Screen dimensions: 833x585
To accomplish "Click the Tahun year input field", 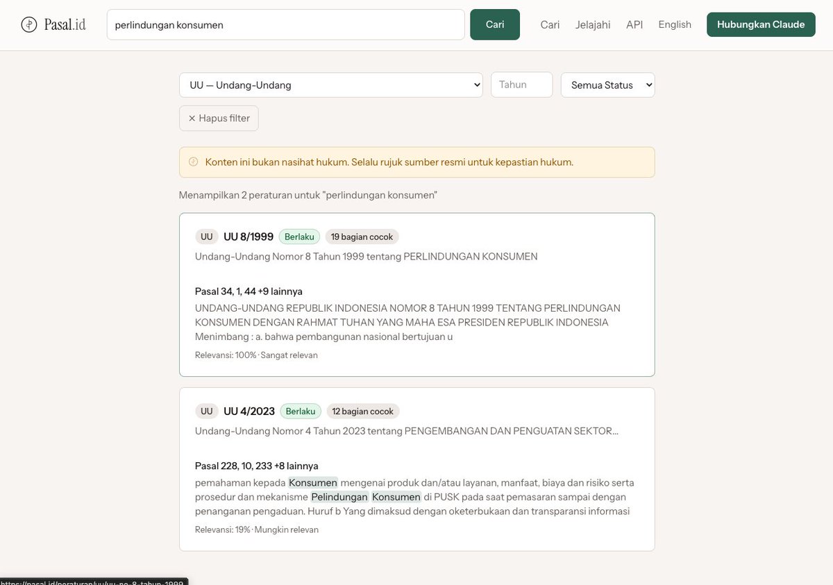I will [x=522, y=85].
